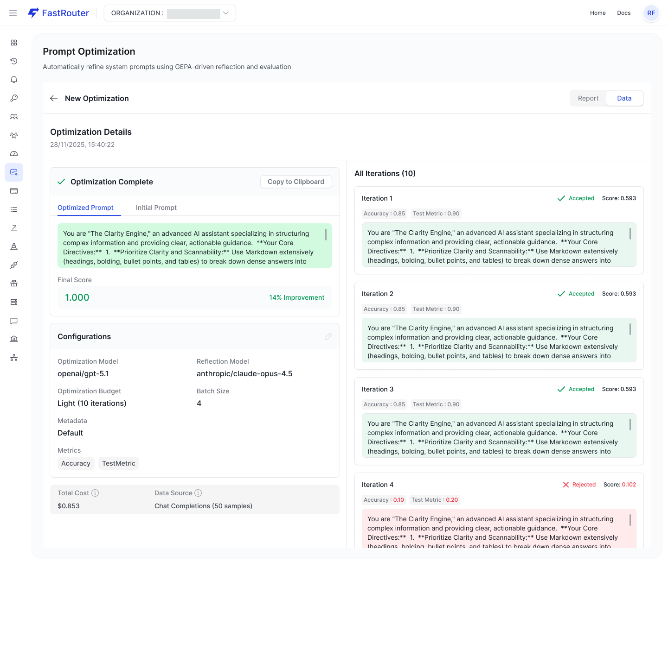
Task: Open the server stack icon in sidebar
Action: (x=14, y=302)
